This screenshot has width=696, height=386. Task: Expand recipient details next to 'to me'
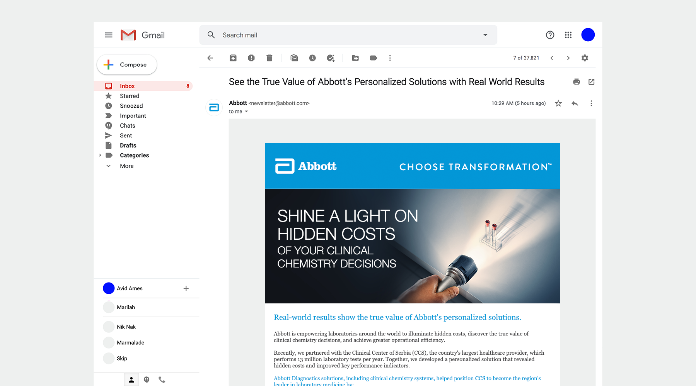(x=246, y=112)
